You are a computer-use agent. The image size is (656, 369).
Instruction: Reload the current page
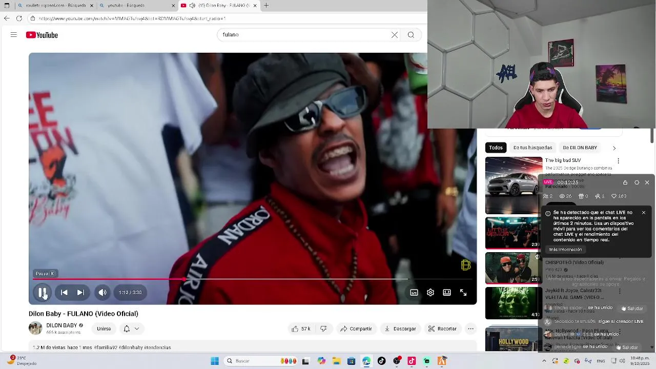(19, 18)
